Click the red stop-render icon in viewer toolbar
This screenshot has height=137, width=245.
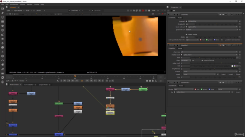coord(143,11)
